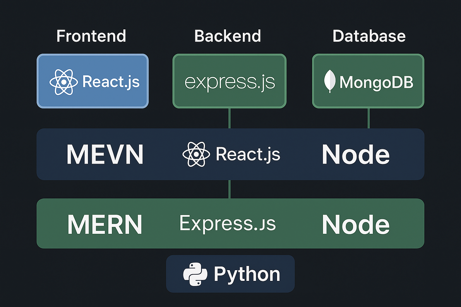
Task: Click the React.js label in the Frontend box
Action: click(x=111, y=82)
